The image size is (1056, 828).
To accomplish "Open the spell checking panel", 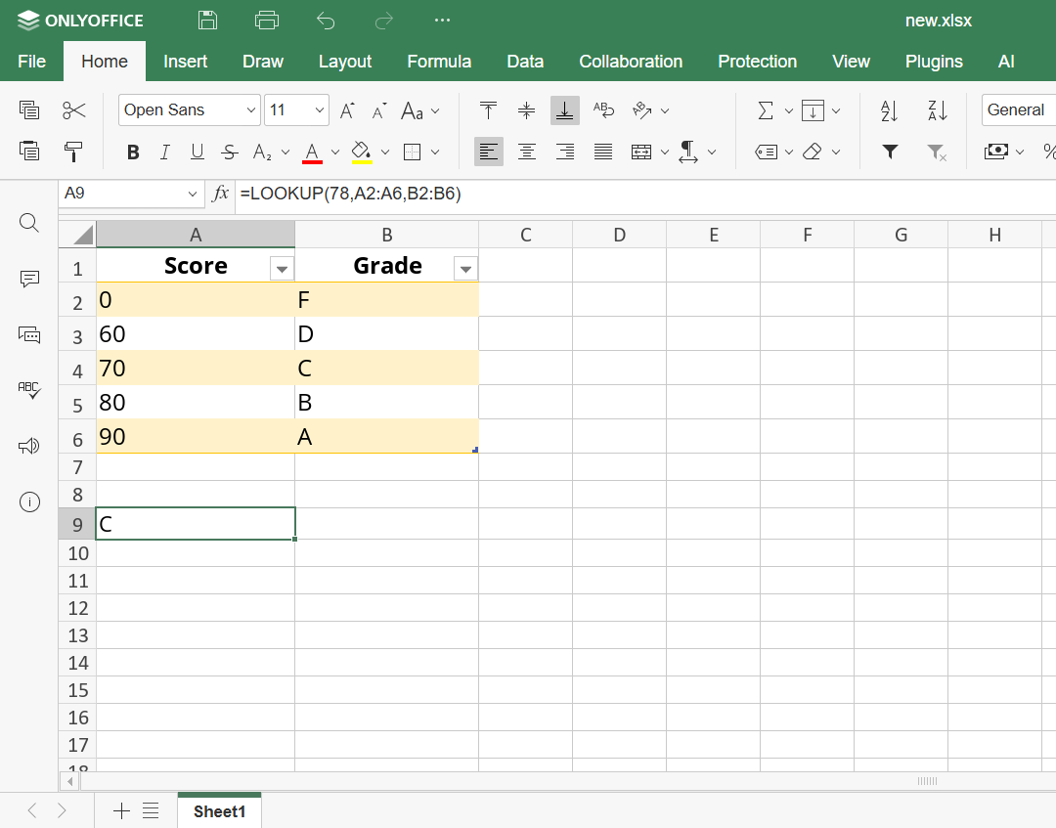I will 29,390.
